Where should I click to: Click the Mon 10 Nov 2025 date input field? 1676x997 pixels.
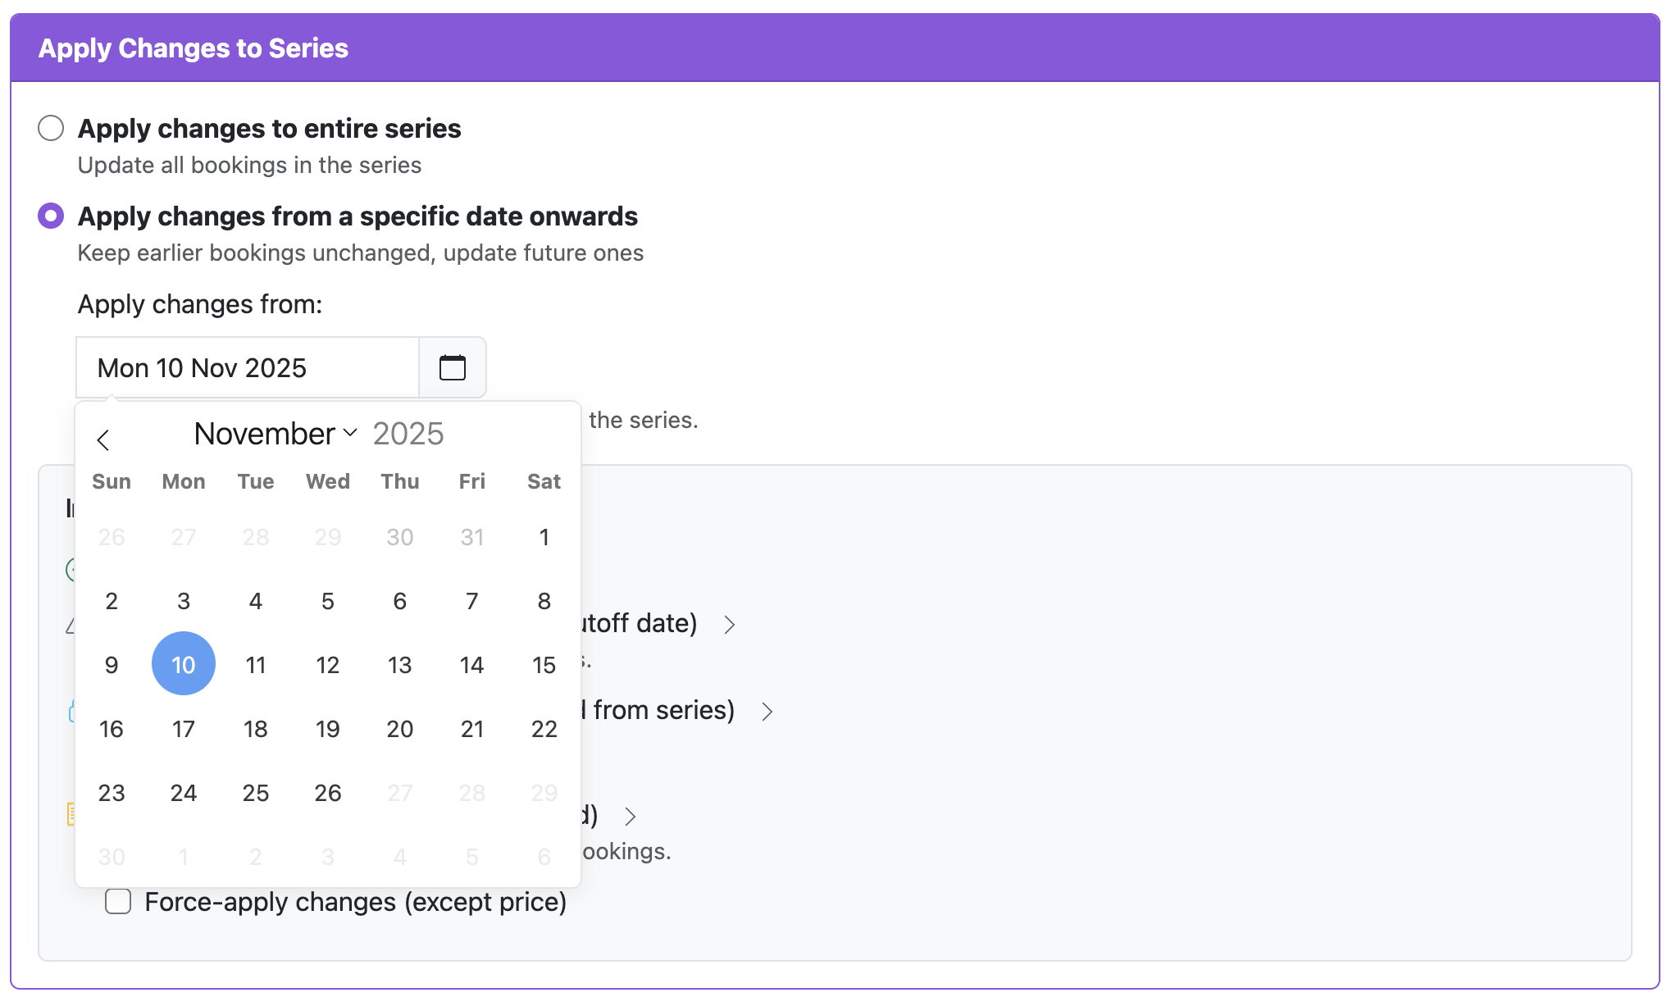246,367
